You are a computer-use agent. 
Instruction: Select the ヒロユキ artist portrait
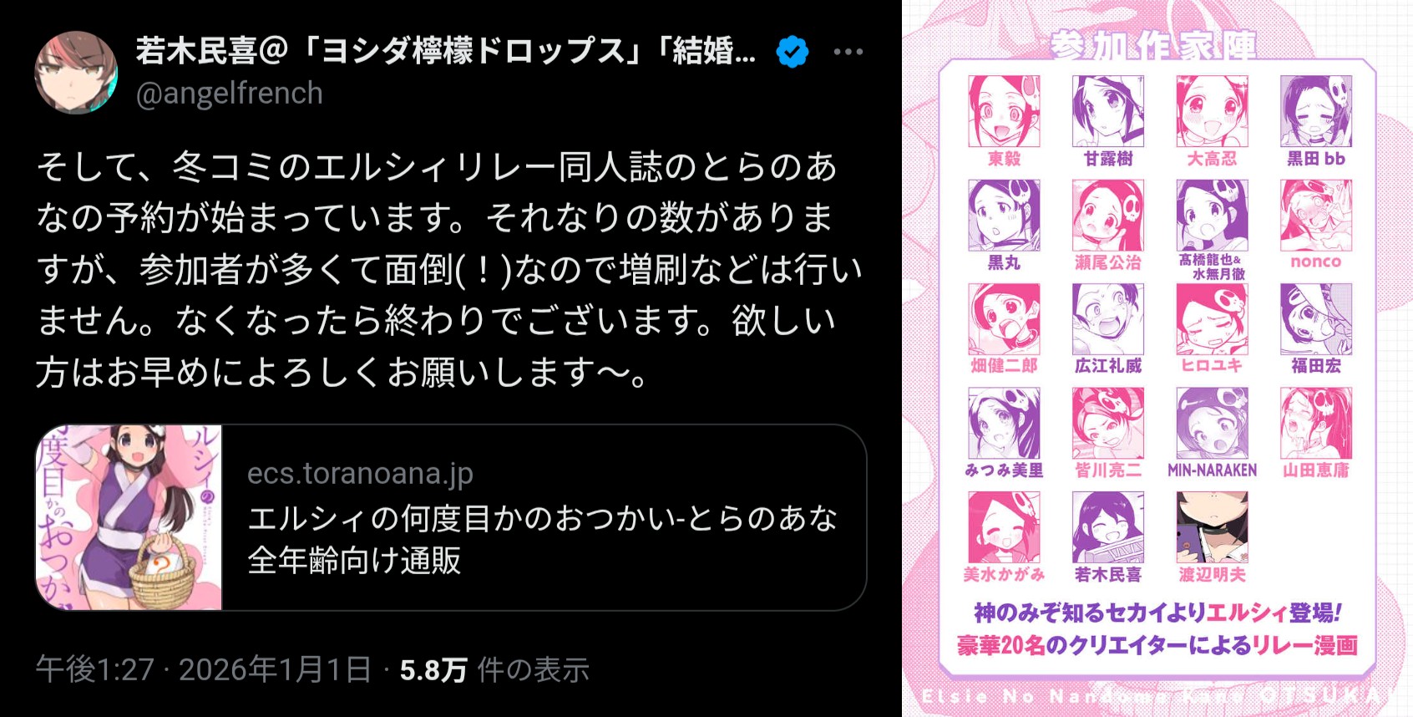click(1212, 319)
